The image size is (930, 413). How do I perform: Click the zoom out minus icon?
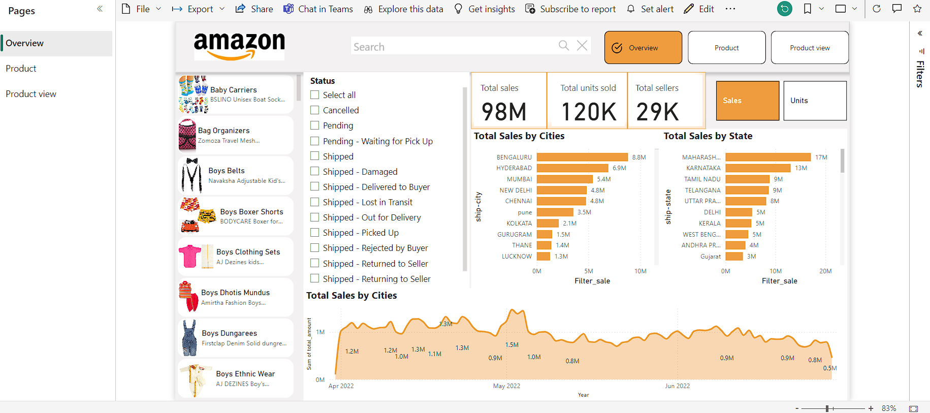[x=797, y=408]
